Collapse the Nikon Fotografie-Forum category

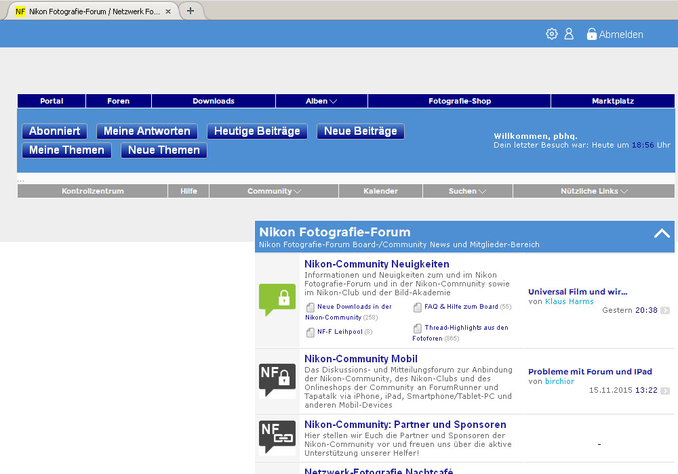tap(662, 234)
